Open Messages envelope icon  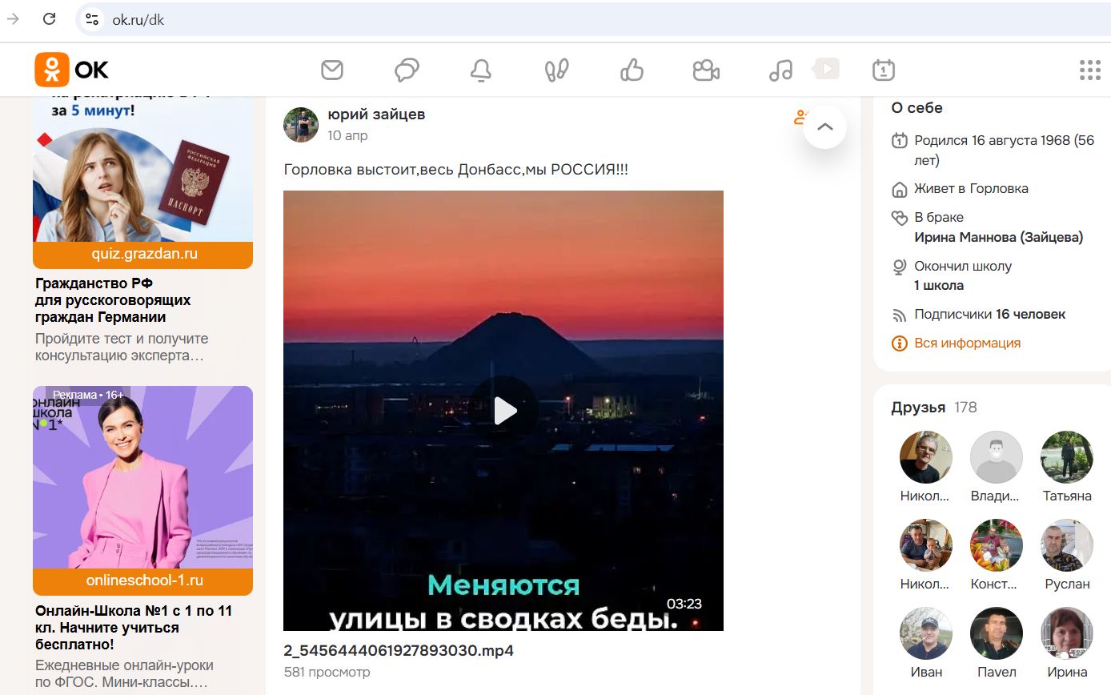pyautogui.click(x=332, y=70)
